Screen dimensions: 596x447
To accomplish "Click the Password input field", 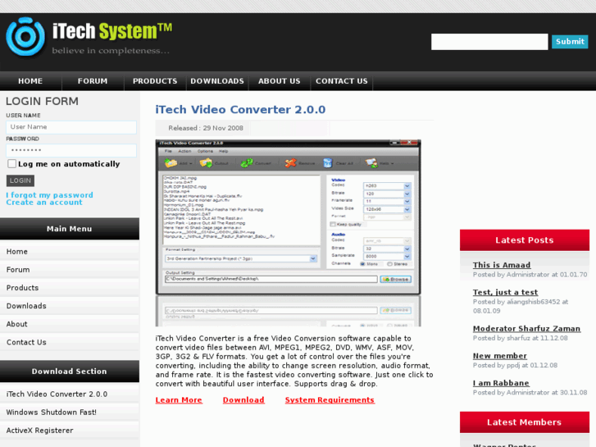I will pos(71,150).
